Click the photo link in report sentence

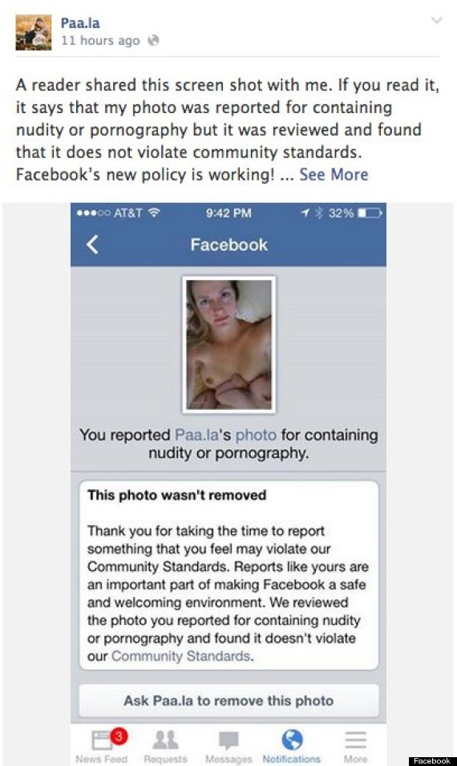coord(256,435)
